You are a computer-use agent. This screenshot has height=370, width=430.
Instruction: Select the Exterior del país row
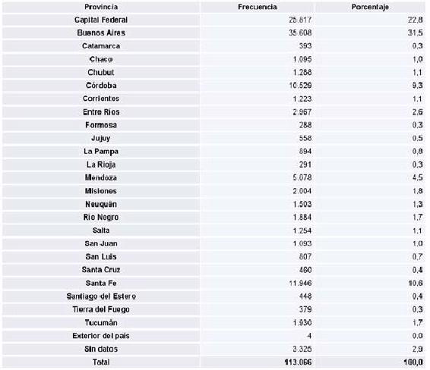click(214, 336)
